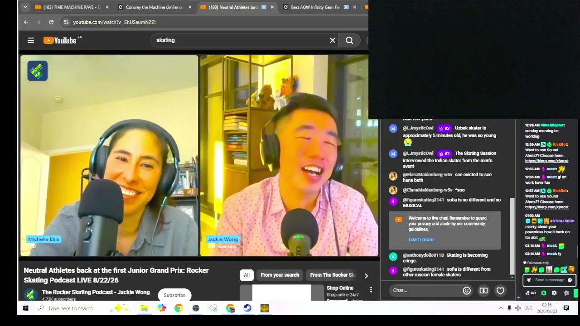Open the tab search dropdown in Chrome

coord(25,7)
